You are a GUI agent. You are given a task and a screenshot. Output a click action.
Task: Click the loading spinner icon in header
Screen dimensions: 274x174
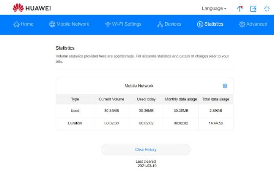(266, 8)
